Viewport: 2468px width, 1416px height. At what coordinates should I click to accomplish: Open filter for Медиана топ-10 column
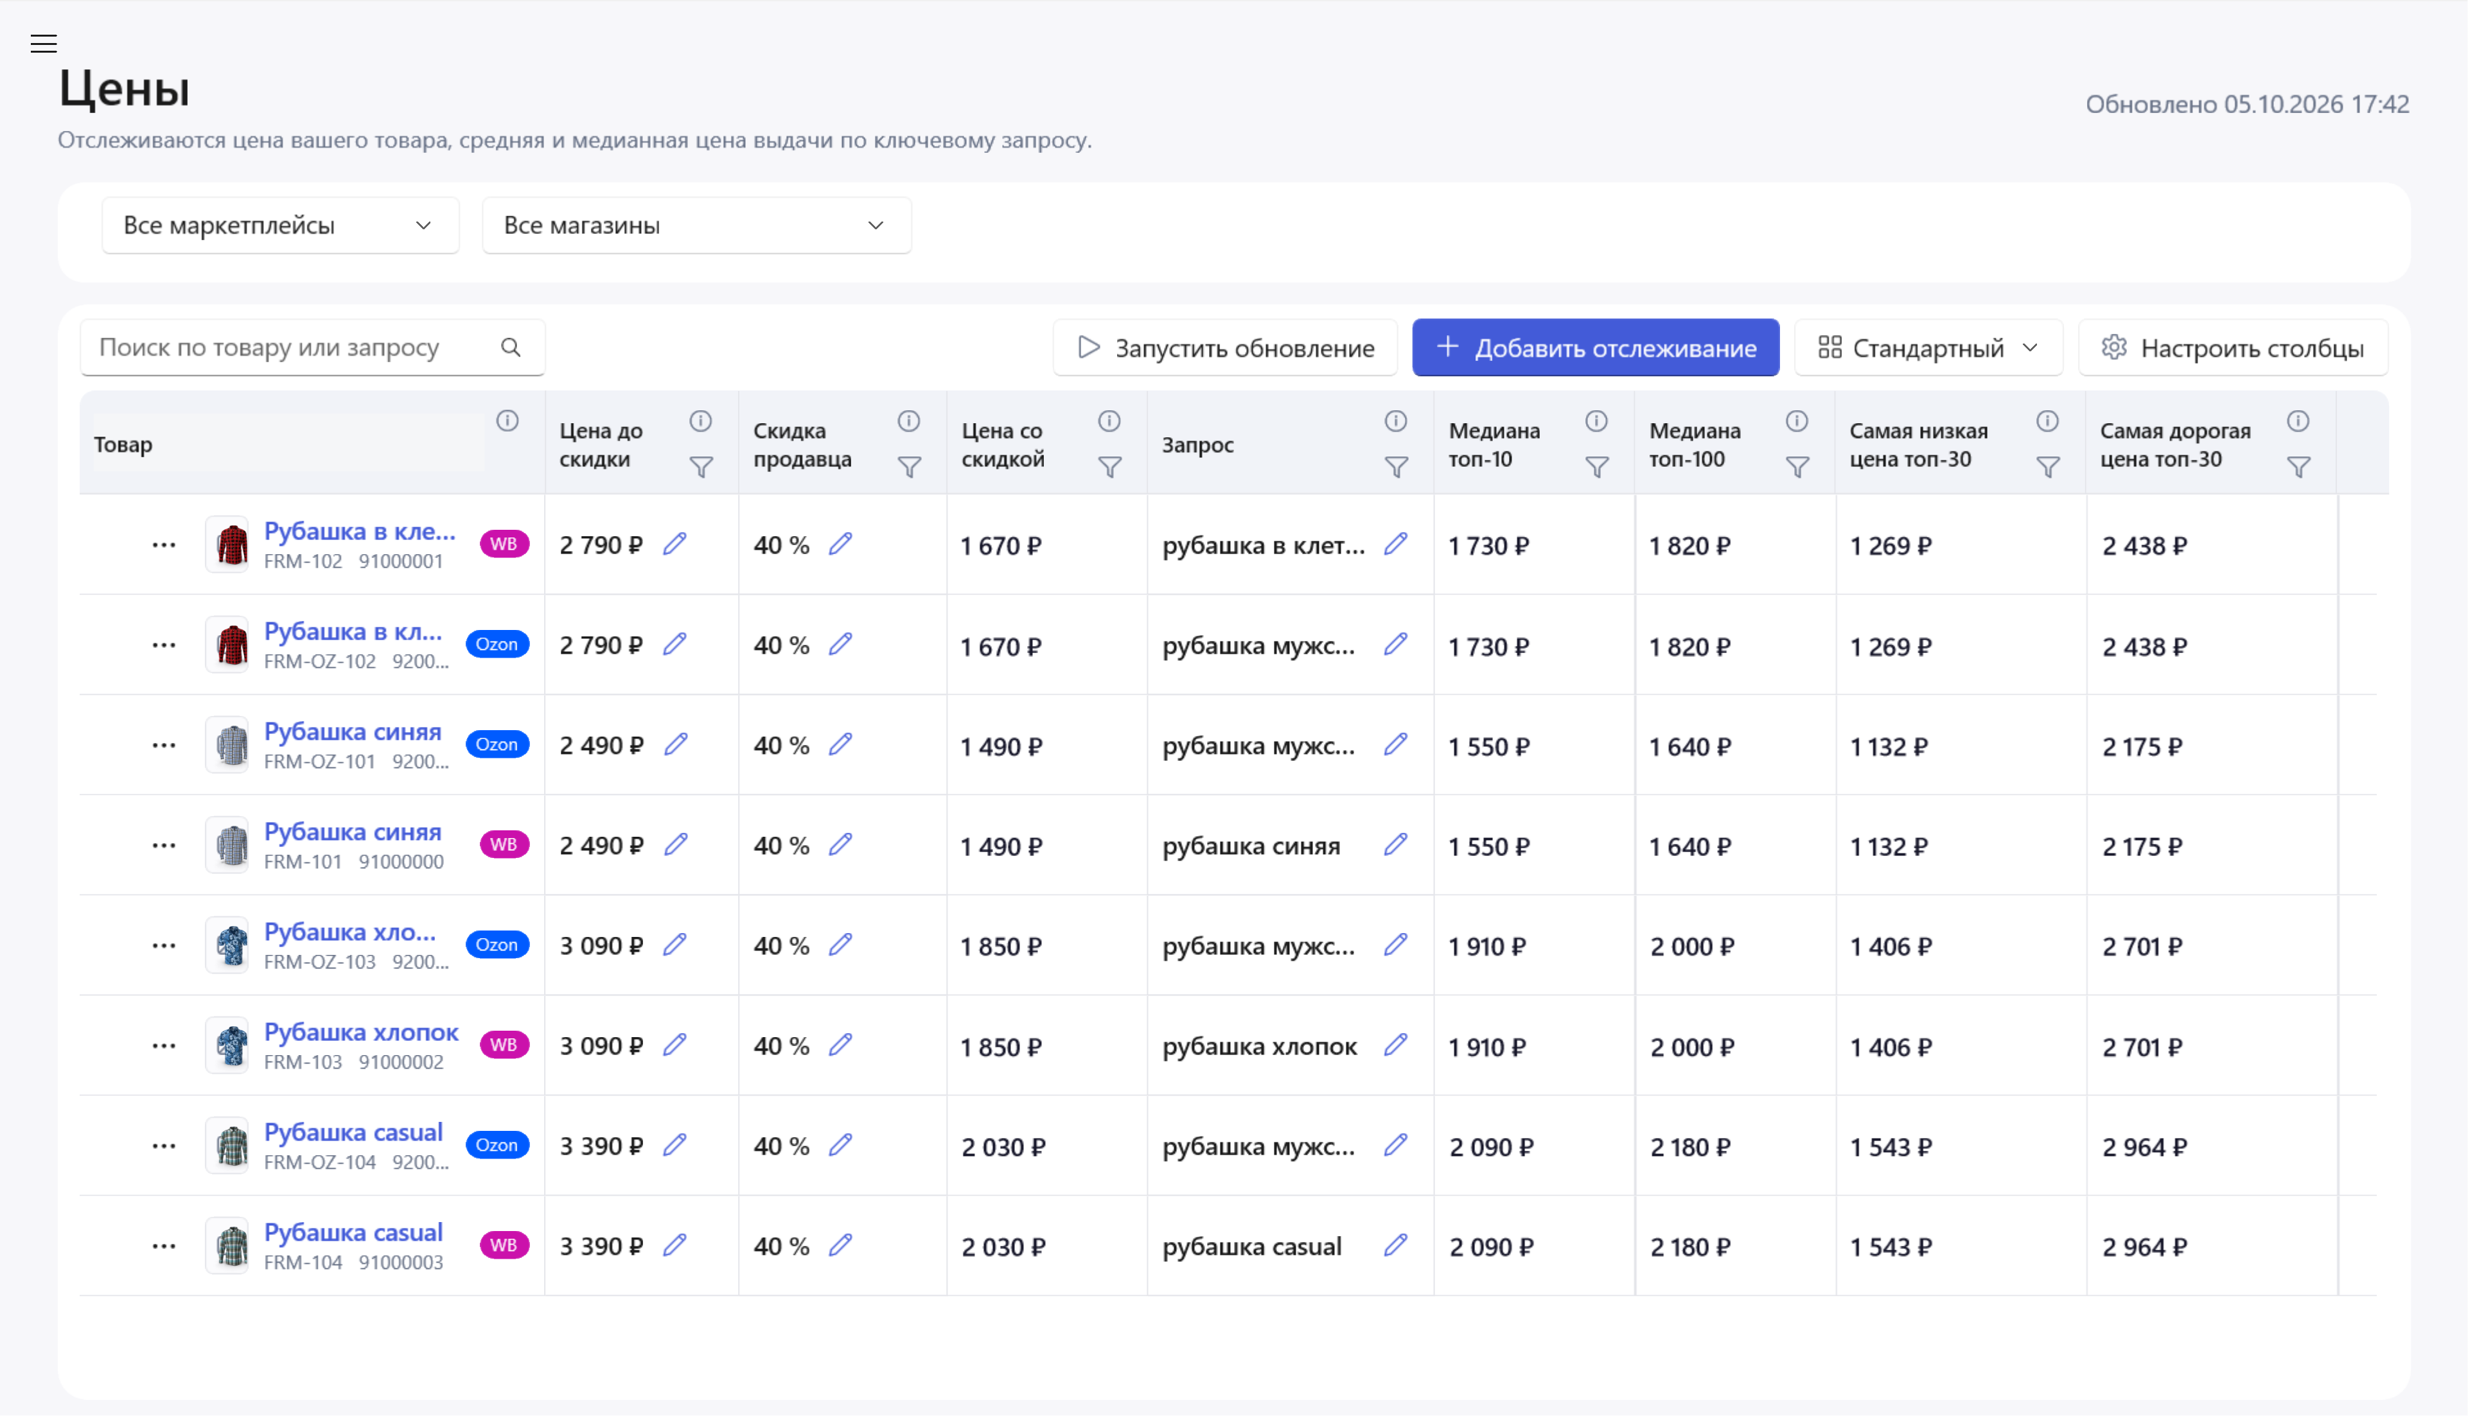pos(1596,468)
